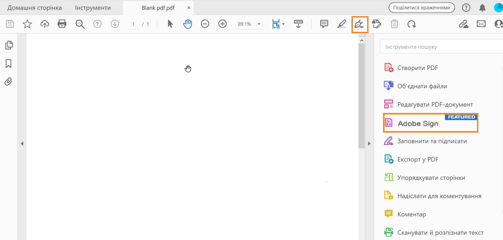Zoom out with the minus button
Image resolution: width=503 pixels, height=240 pixels.
click(x=205, y=24)
